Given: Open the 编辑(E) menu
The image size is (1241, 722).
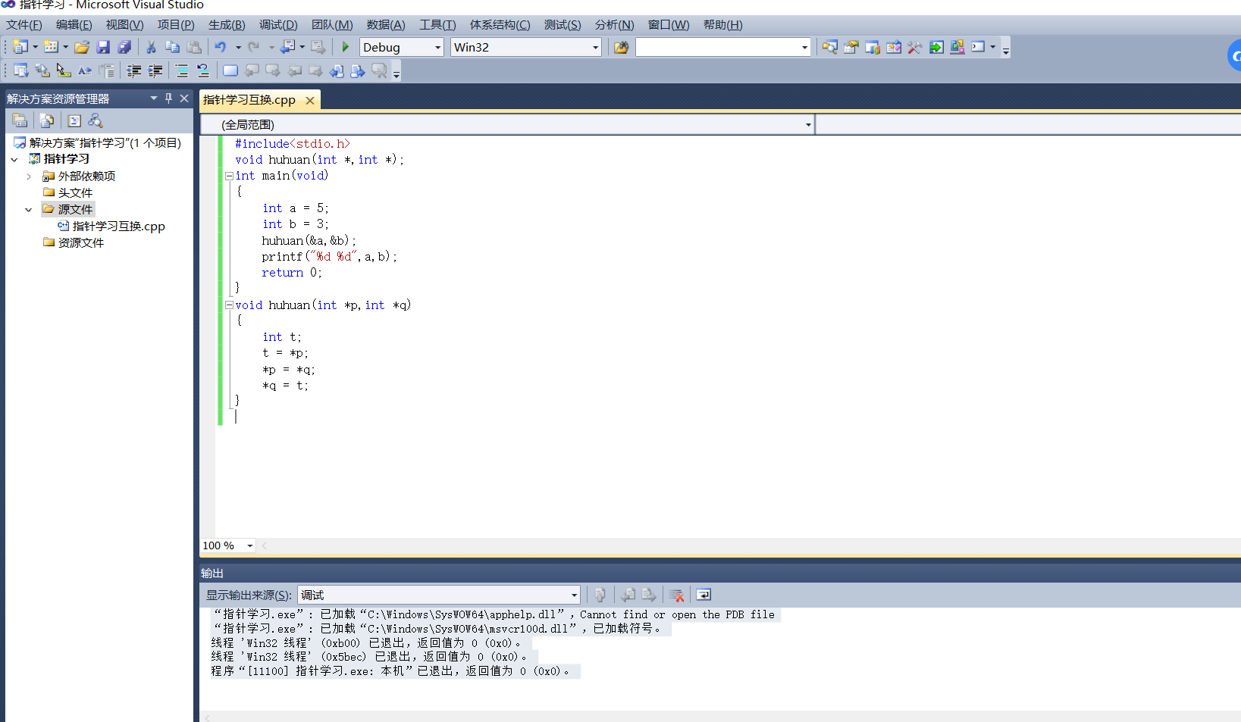Looking at the screenshot, I should (74, 25).
